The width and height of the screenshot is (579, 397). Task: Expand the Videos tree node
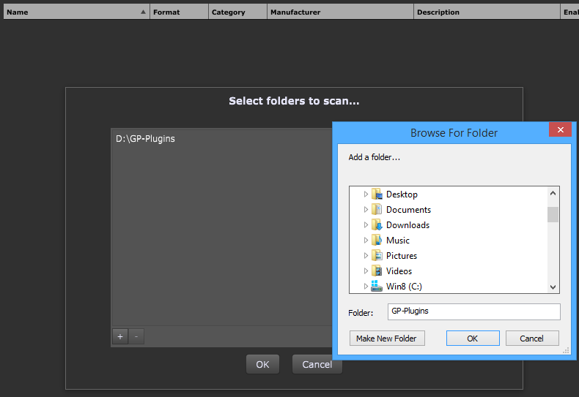pos(366,271)
